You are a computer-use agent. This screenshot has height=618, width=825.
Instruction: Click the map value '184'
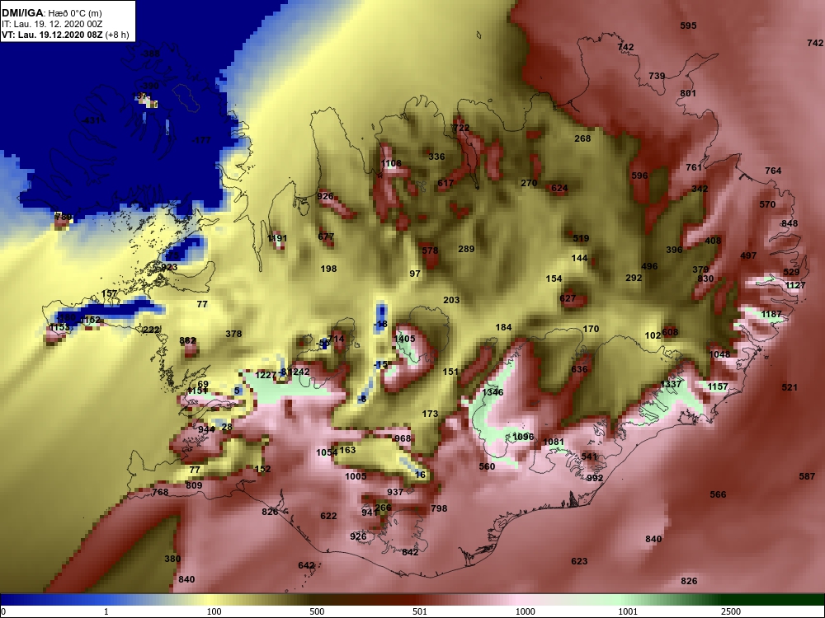tap(503, 327)
